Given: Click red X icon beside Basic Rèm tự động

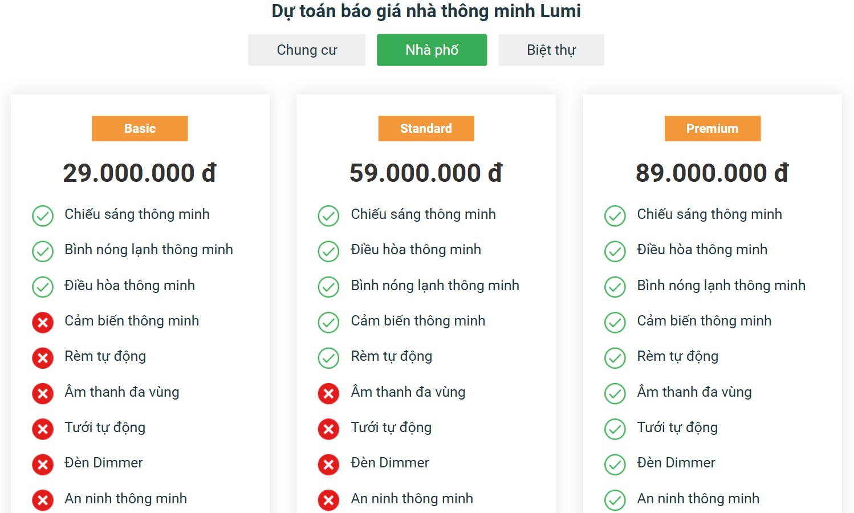Looking at the screenshot, I should [43, 358].
